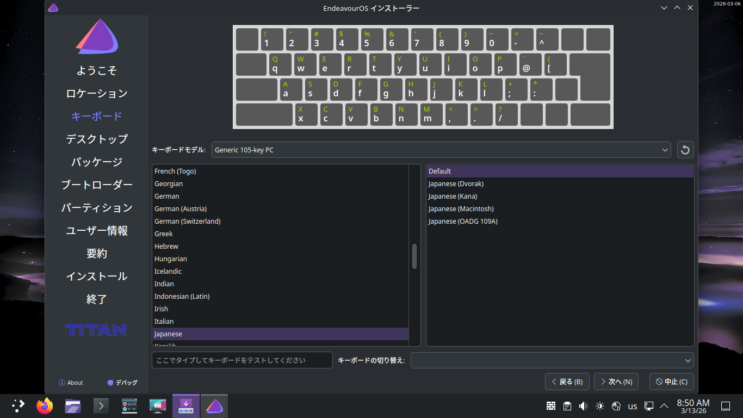Open the volume control in tray
This screenshot has height=418, width=743.
[584, 406]
